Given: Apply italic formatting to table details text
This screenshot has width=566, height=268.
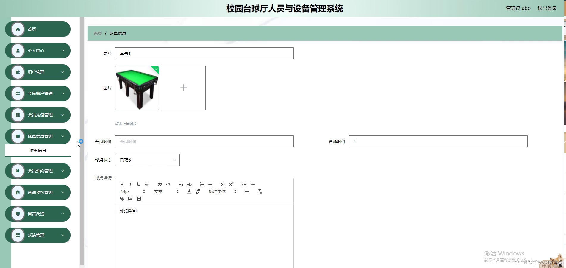Looking at the screenshot, I should point(130,184).
